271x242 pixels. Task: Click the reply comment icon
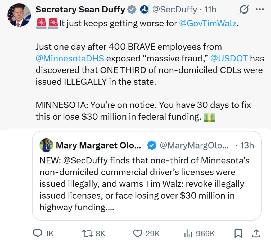click(x=37, y=233)
